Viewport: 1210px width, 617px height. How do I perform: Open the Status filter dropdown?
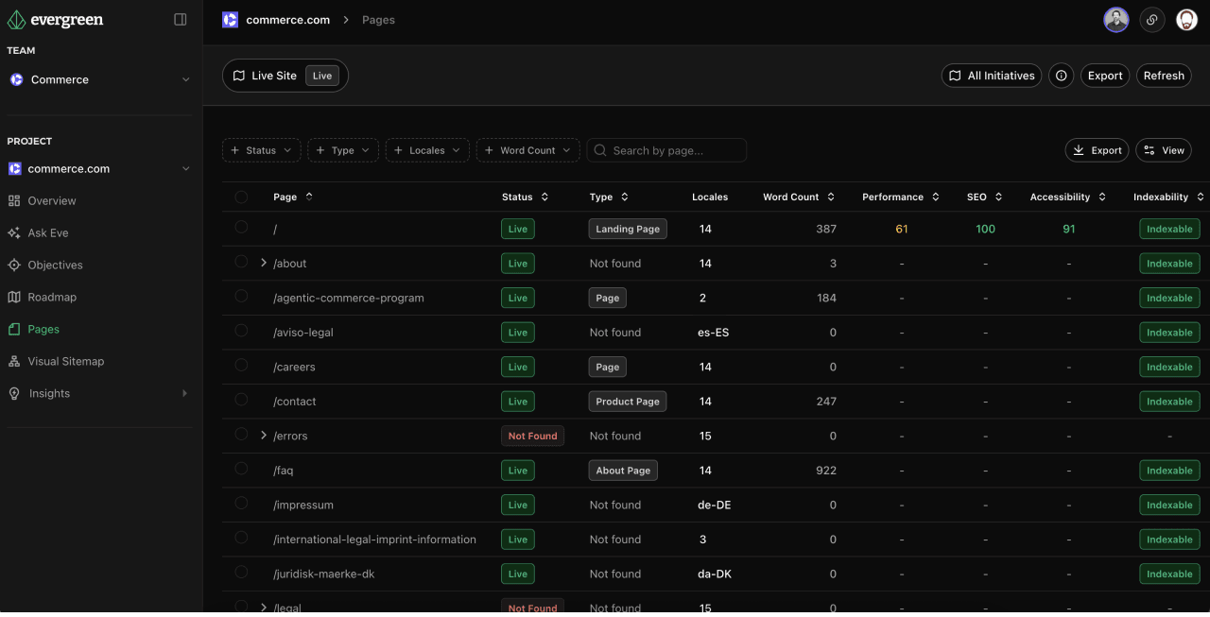click(x=261, y=150)
